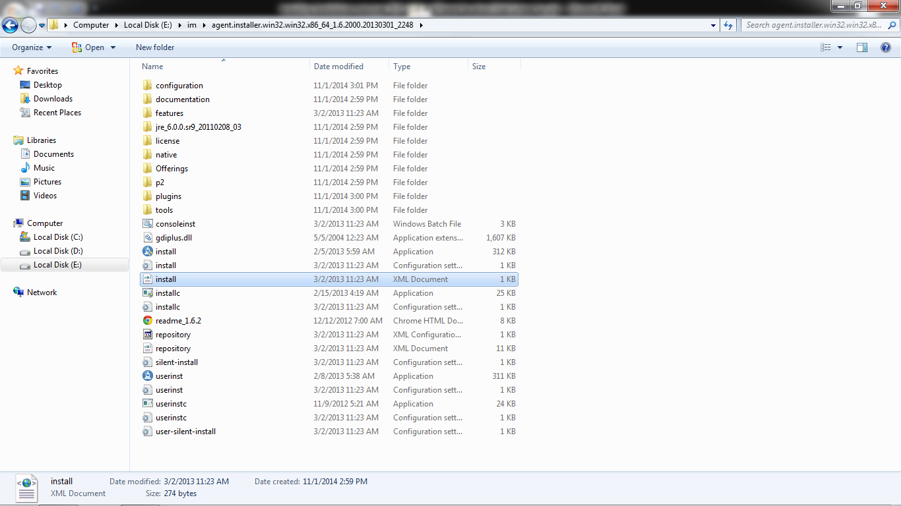Run the installc application
This screenshot has height=506, width=901.
coord(167,293)
